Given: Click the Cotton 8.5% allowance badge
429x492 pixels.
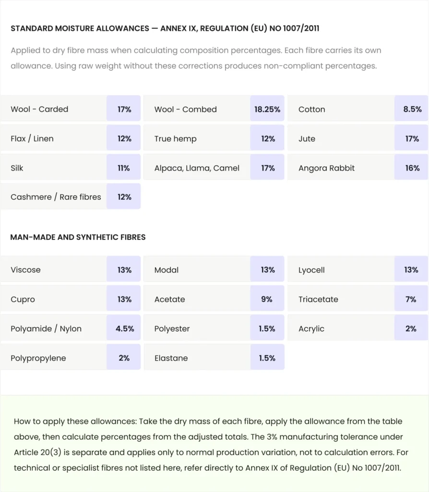Looking at the screenshot, I should 411,109.
